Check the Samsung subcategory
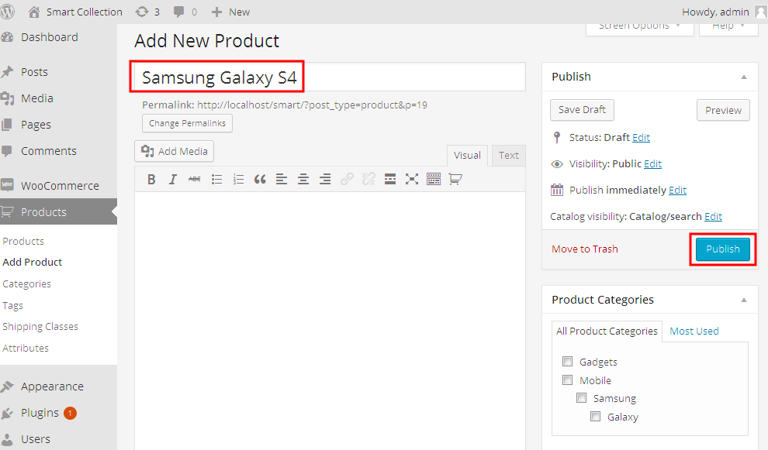This screenshot has height=450, width=768. click(x=581, y=398)
